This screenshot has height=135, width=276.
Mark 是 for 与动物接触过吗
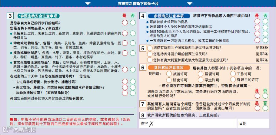125,93
